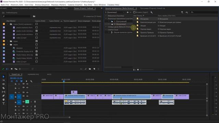Screen dimensions: 219x123
Task: Toggle Linked Selection in timeline
Action: pos(21,81)
